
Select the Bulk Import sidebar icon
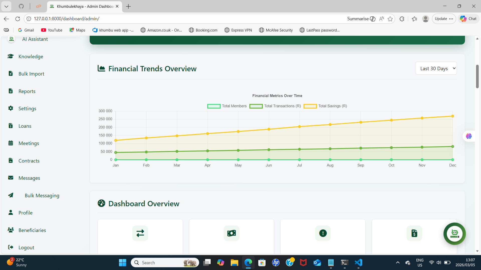(10, 73)
